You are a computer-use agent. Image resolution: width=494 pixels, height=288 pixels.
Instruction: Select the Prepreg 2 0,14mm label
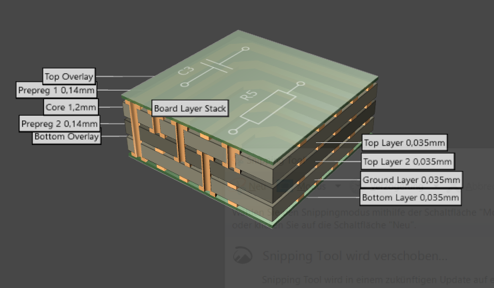(59, 124)
